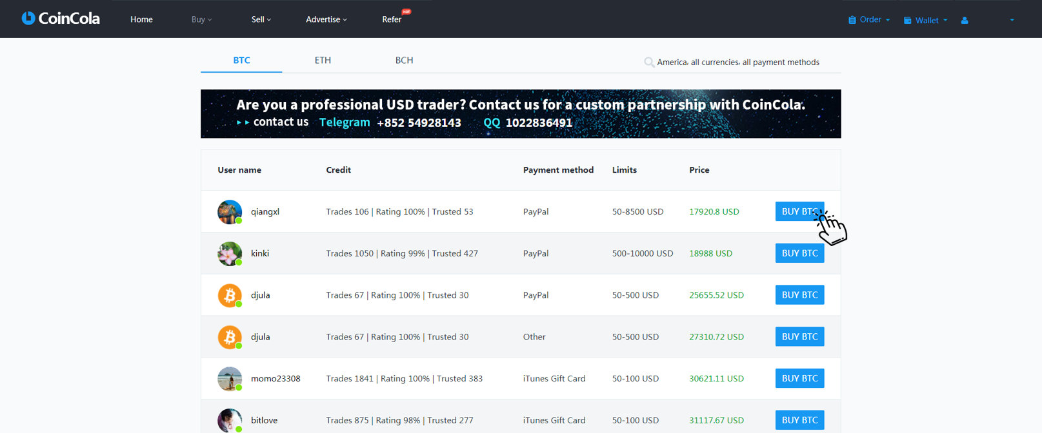
Task: Switch to the BTC tab
Action: pyautogui.click(x=241, y=60)
